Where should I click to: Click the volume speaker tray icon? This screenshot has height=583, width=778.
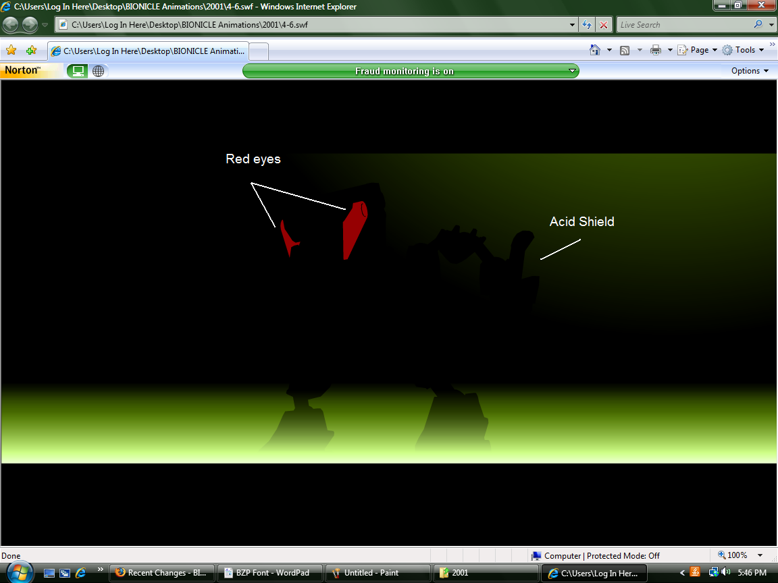coord(725,572)
